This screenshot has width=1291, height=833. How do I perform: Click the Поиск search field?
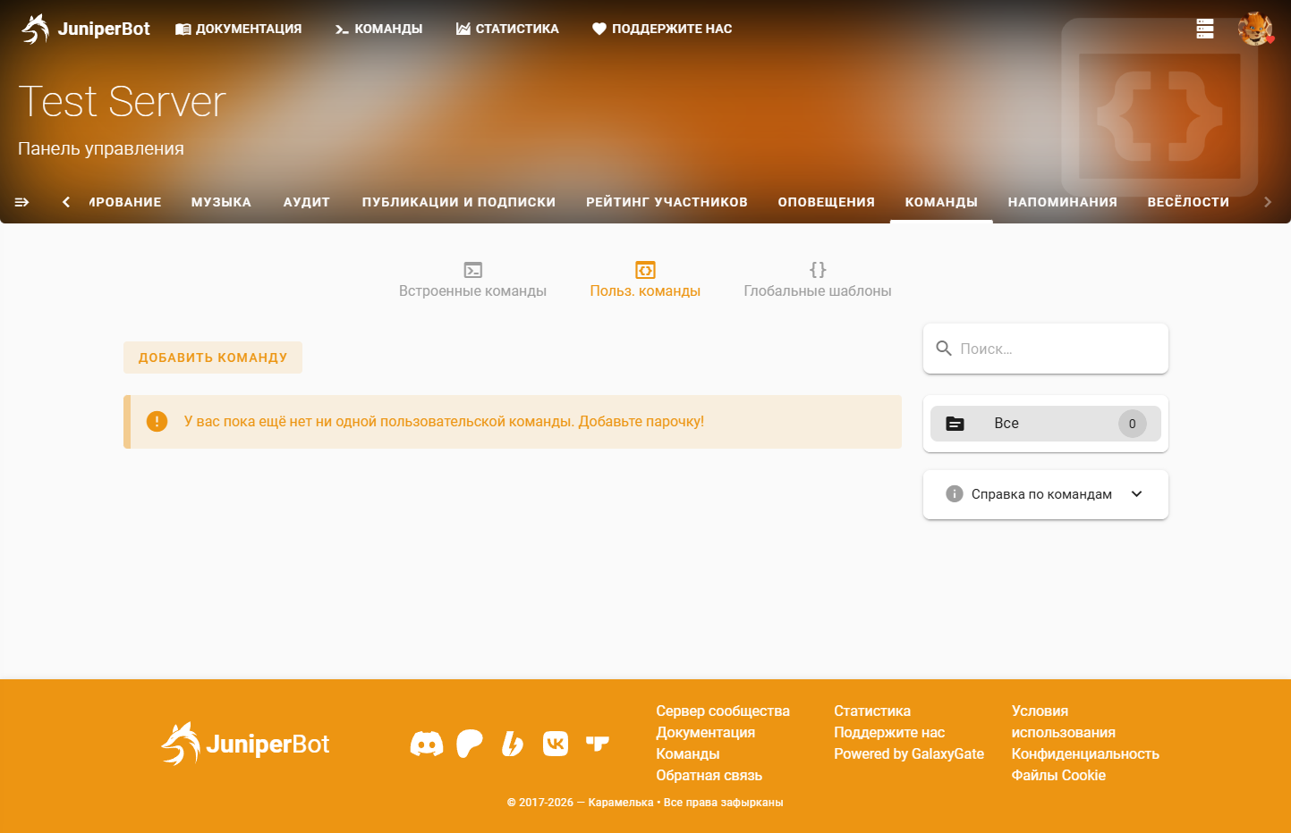tap(1056, 349)
